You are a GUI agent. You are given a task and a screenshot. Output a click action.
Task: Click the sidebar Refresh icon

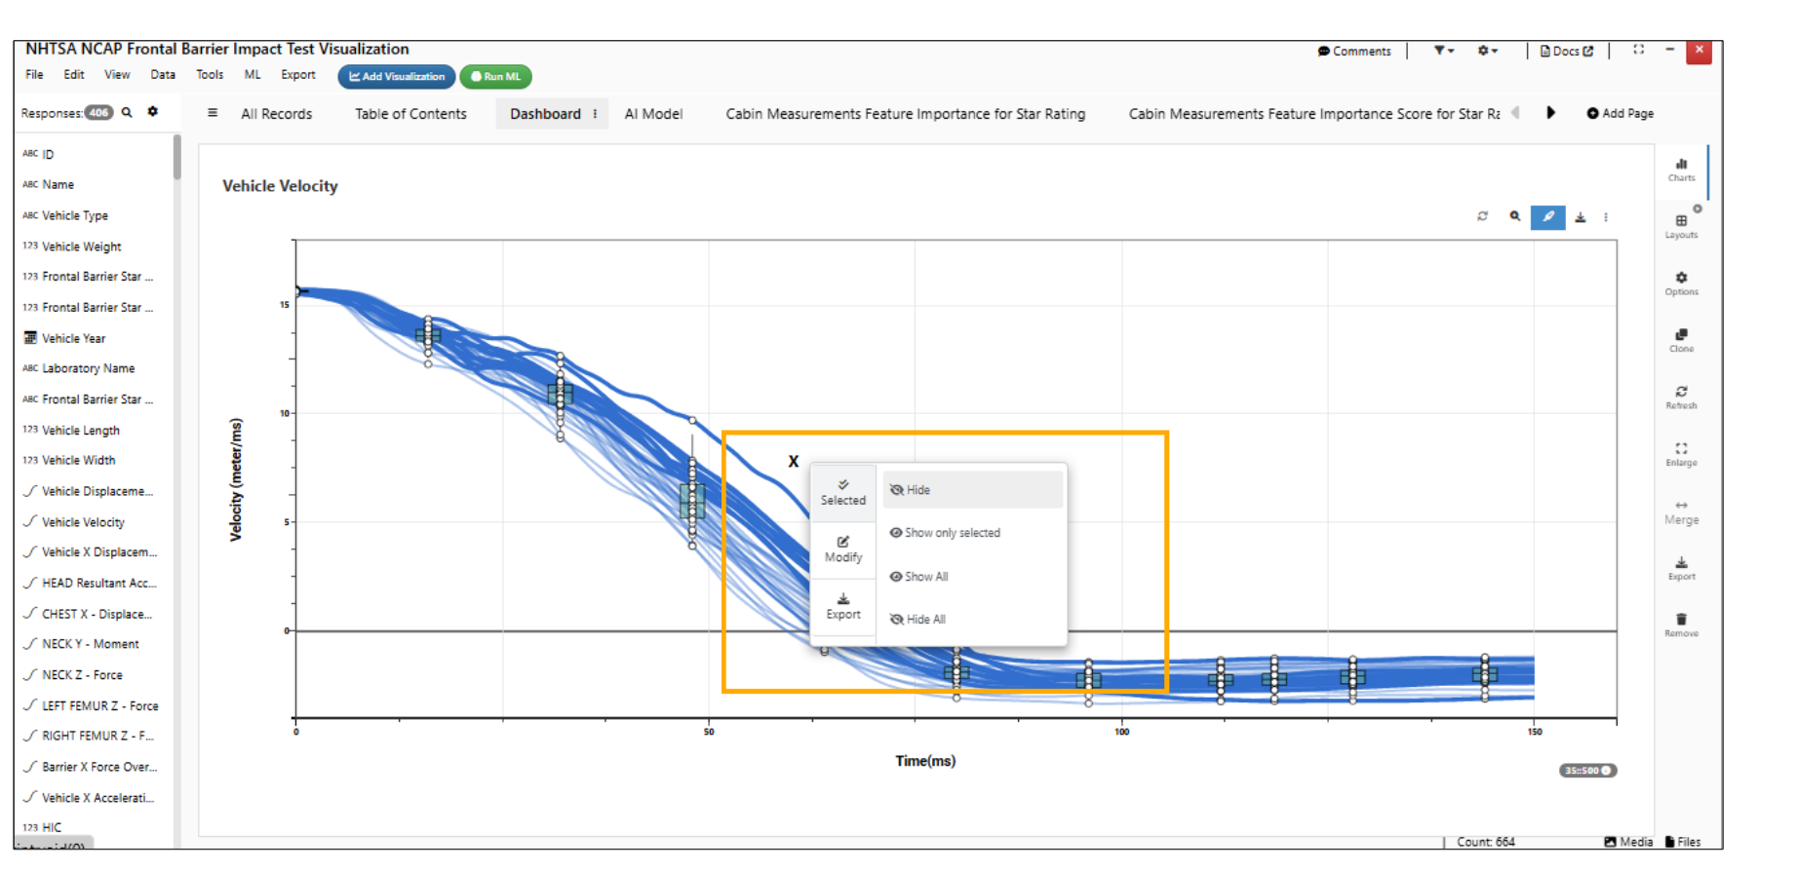pyautogui.click(x=1681, y=398)
